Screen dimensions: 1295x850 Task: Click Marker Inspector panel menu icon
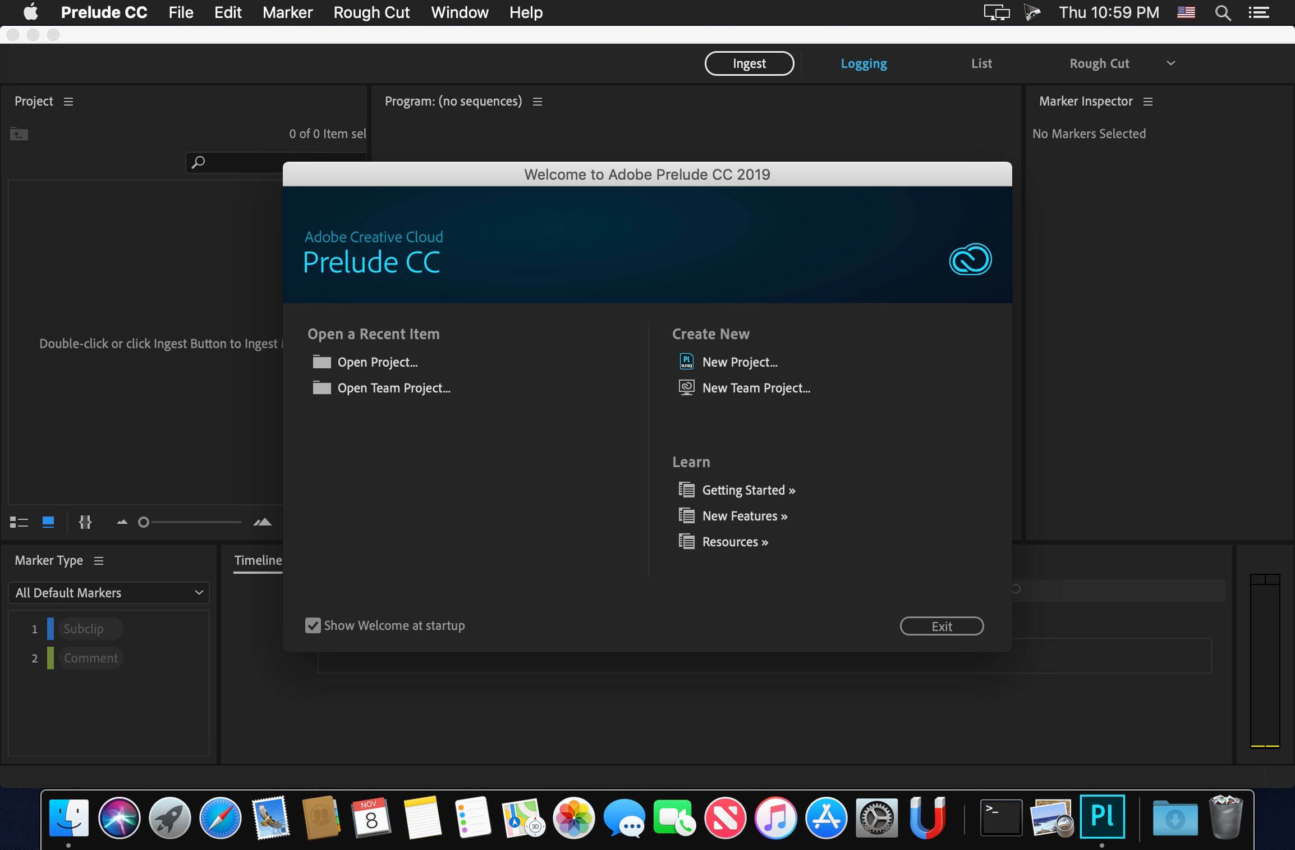pos(1148,100)
